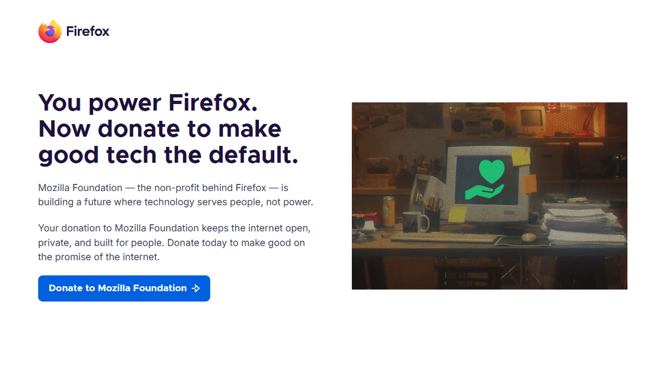This screenshot has width=665, height=387.
Task: Click the Firefox wordmark text
Action: point(88,32)
